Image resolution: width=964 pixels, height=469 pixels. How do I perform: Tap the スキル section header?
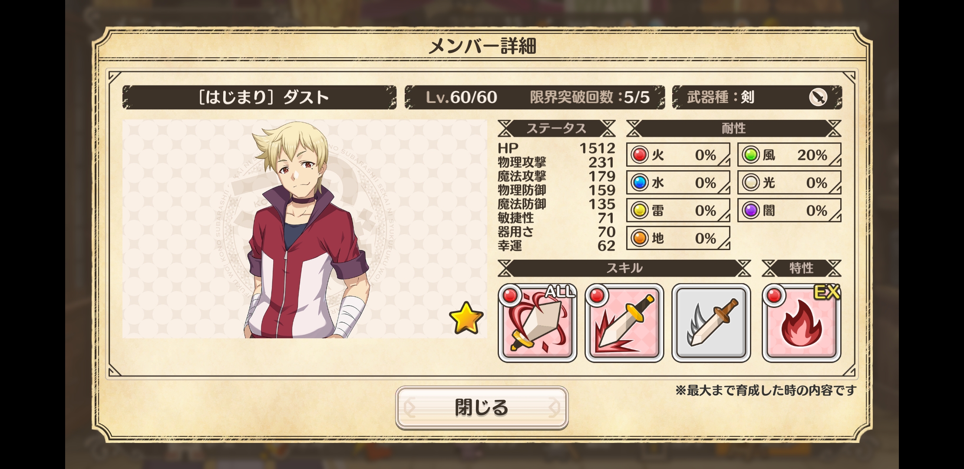[624, 268]
